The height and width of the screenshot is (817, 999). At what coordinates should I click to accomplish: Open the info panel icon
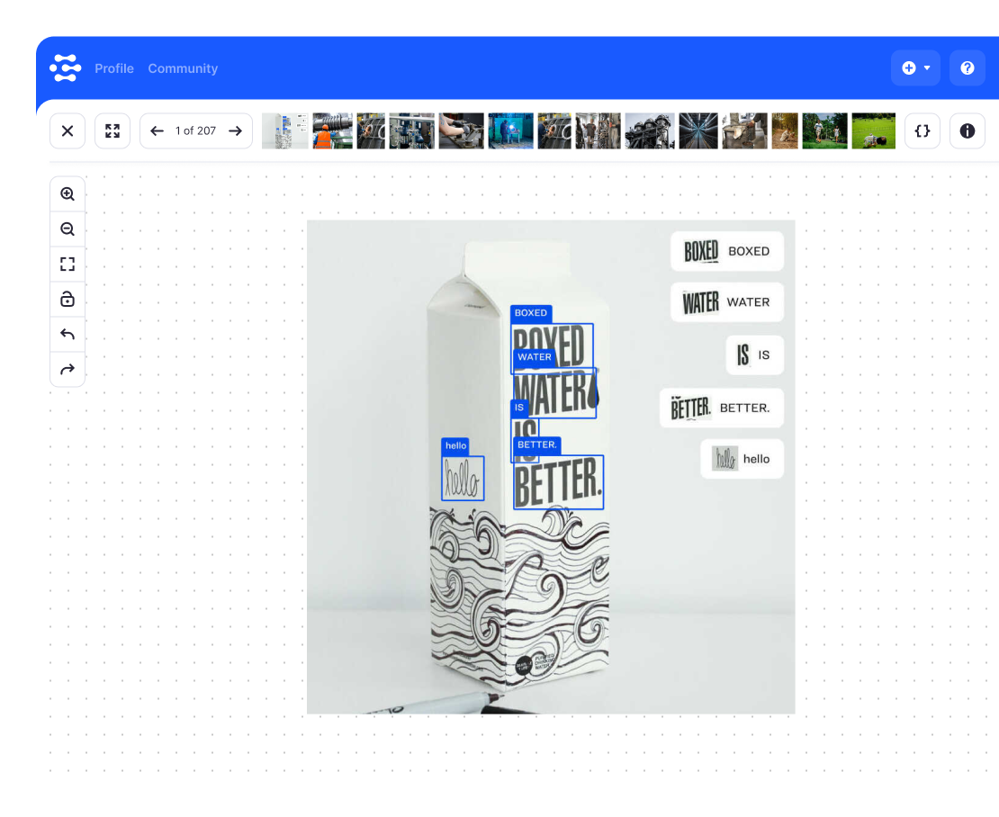(x=967, y=131)
